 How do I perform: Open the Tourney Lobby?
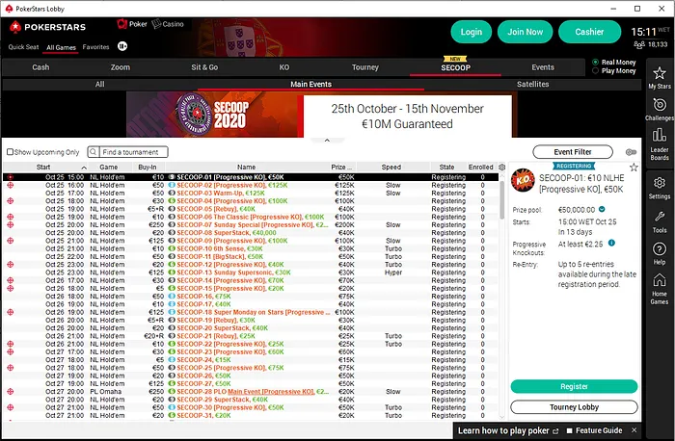pos(574,407)
